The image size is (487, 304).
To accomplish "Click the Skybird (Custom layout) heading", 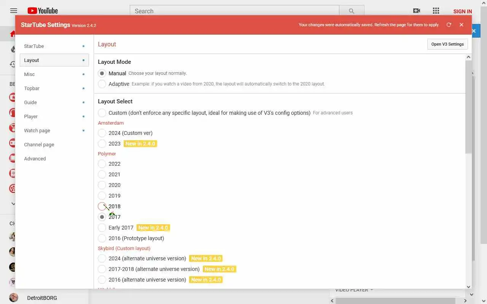I will 124,248.
